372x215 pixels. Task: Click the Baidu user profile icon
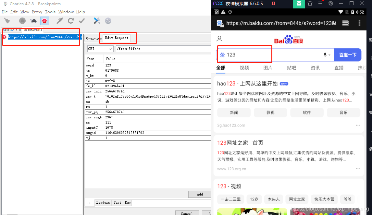(x=220, y=39)
